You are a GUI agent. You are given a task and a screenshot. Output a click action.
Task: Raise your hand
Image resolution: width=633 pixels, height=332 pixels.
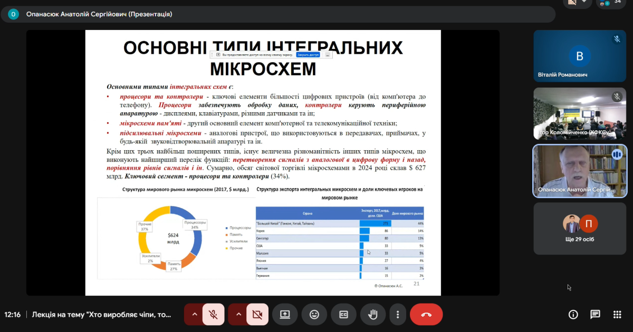(x=373, y=315)
